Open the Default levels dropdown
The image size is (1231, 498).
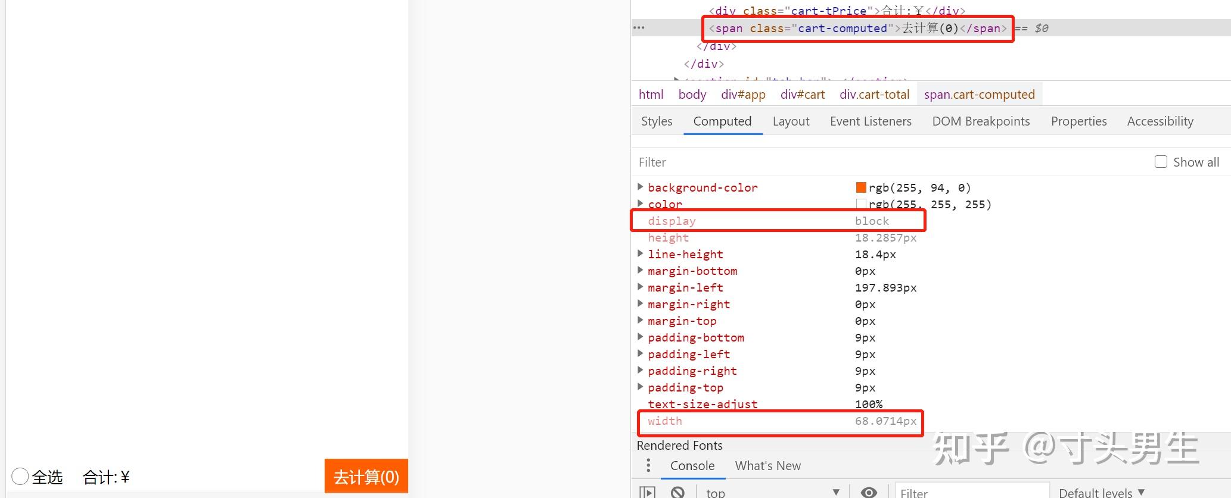(x=1102, y=492)
